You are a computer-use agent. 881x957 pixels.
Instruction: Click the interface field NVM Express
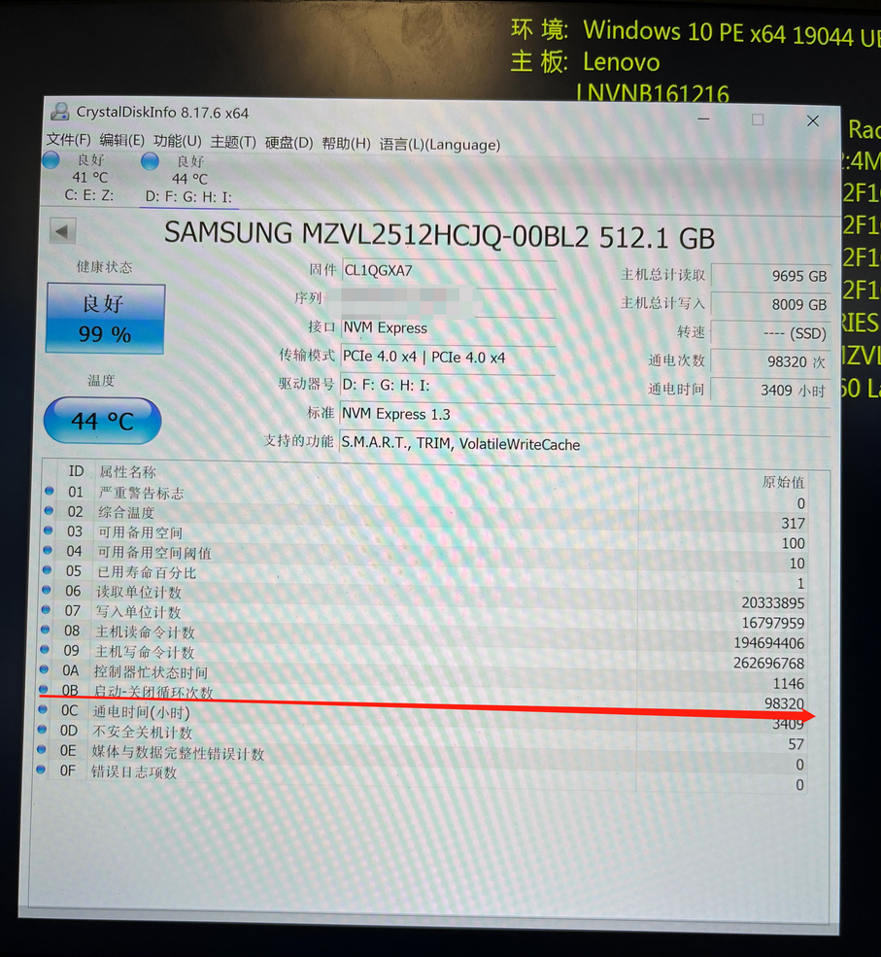[449, 327]
